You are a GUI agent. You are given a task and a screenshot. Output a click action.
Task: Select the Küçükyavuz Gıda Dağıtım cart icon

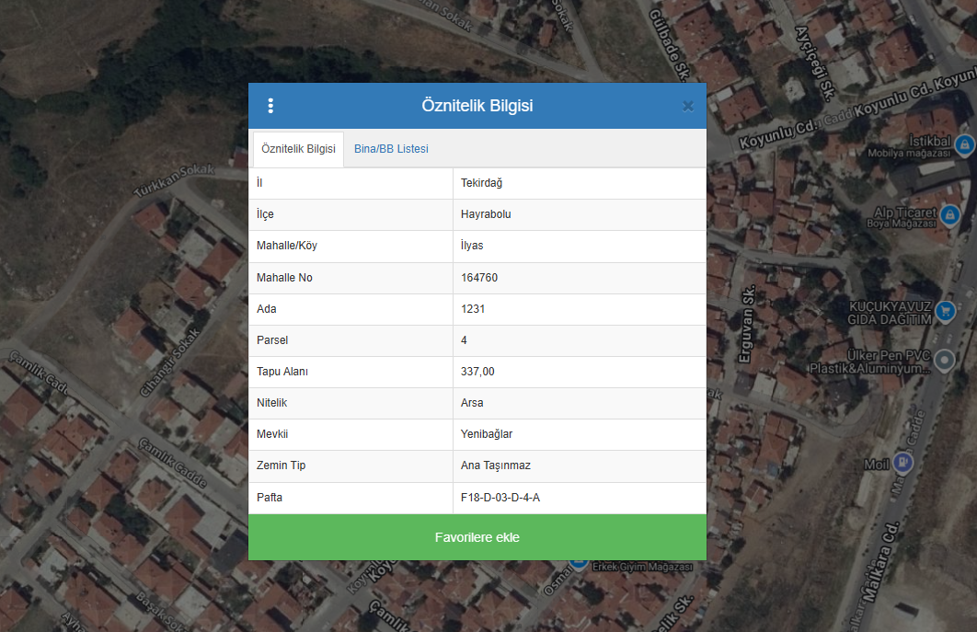945,312
